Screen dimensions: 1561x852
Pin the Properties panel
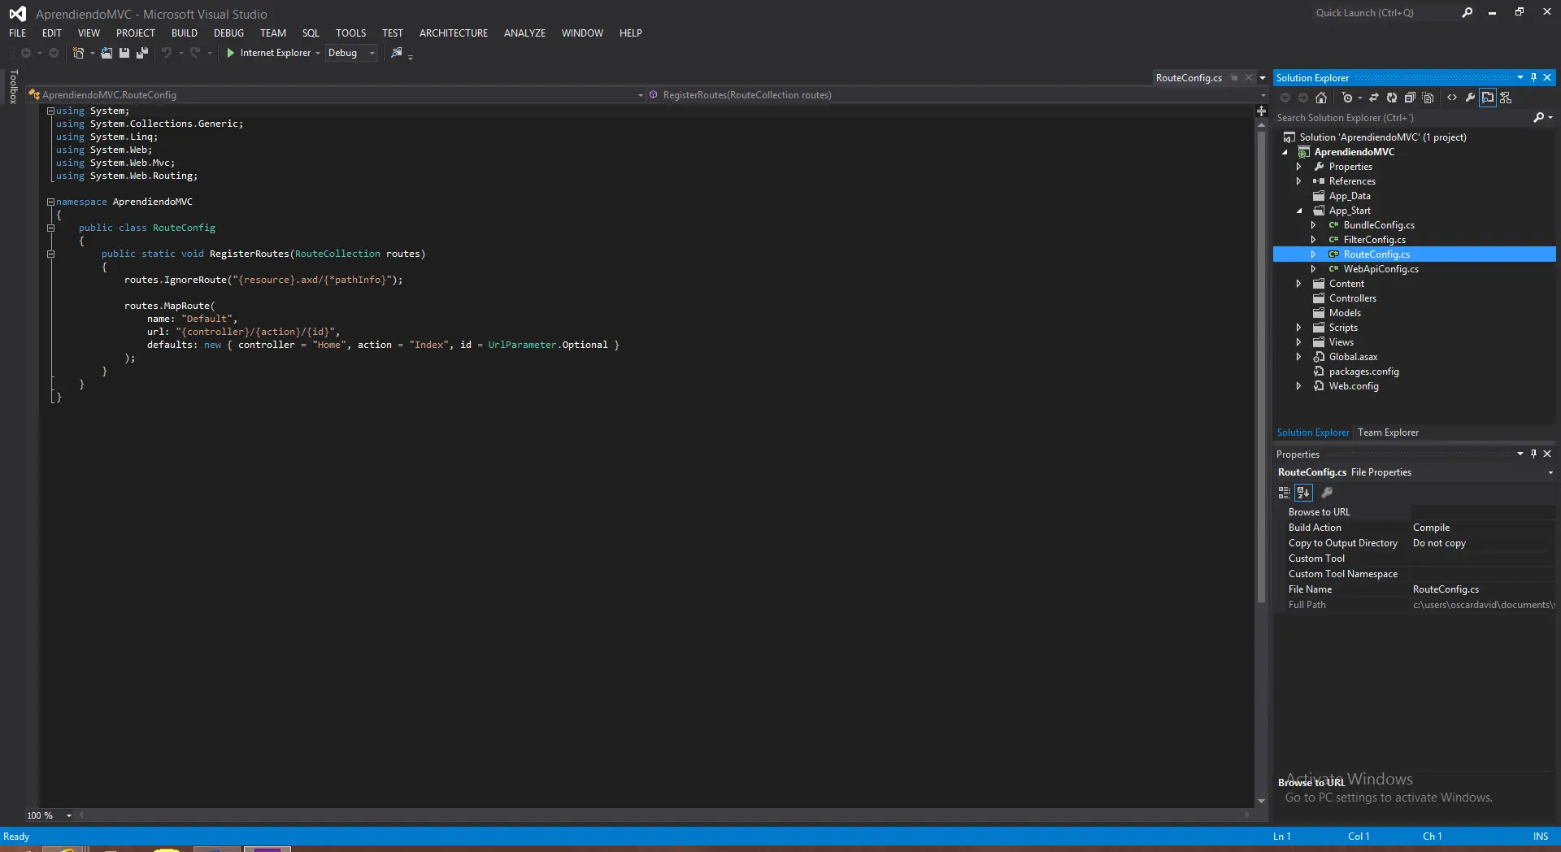tap(1534, 454)
